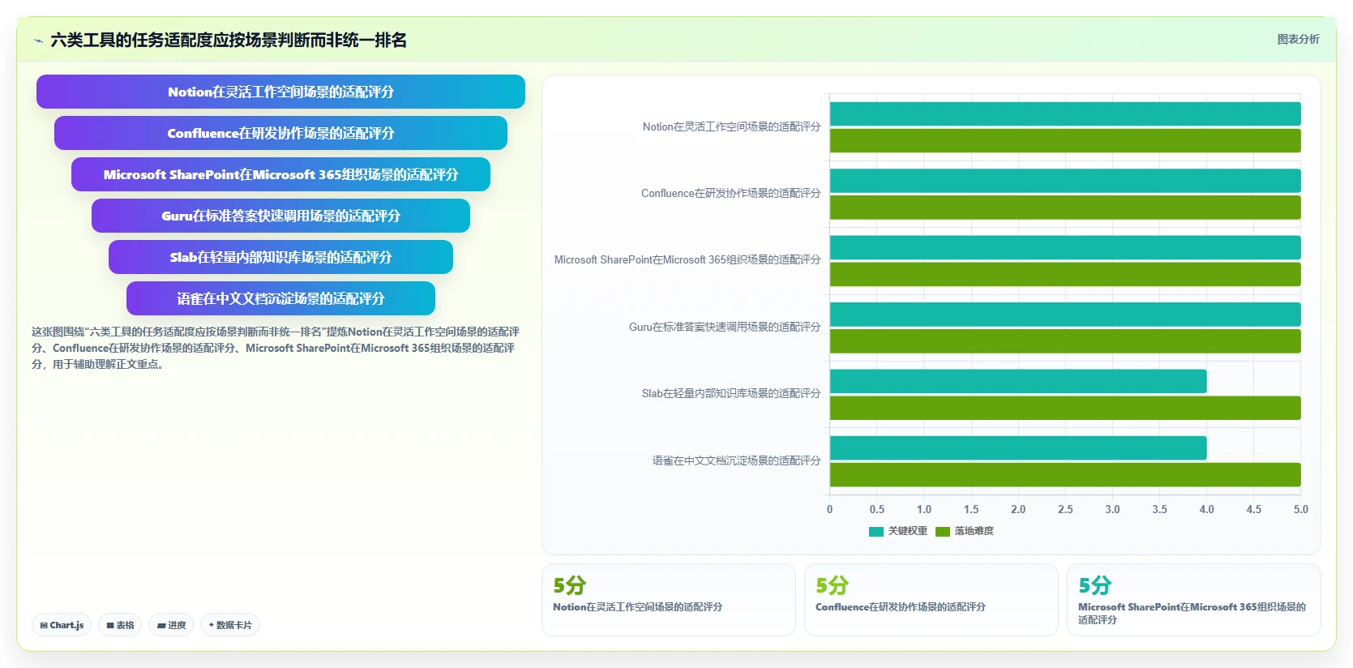Select the Slab在轻量内部知识库场景 funnel bar
The image size is (1353, 668).
280,257
